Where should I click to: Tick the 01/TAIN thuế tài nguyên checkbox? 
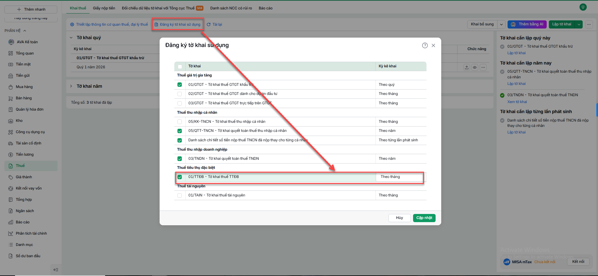(180, 195)
